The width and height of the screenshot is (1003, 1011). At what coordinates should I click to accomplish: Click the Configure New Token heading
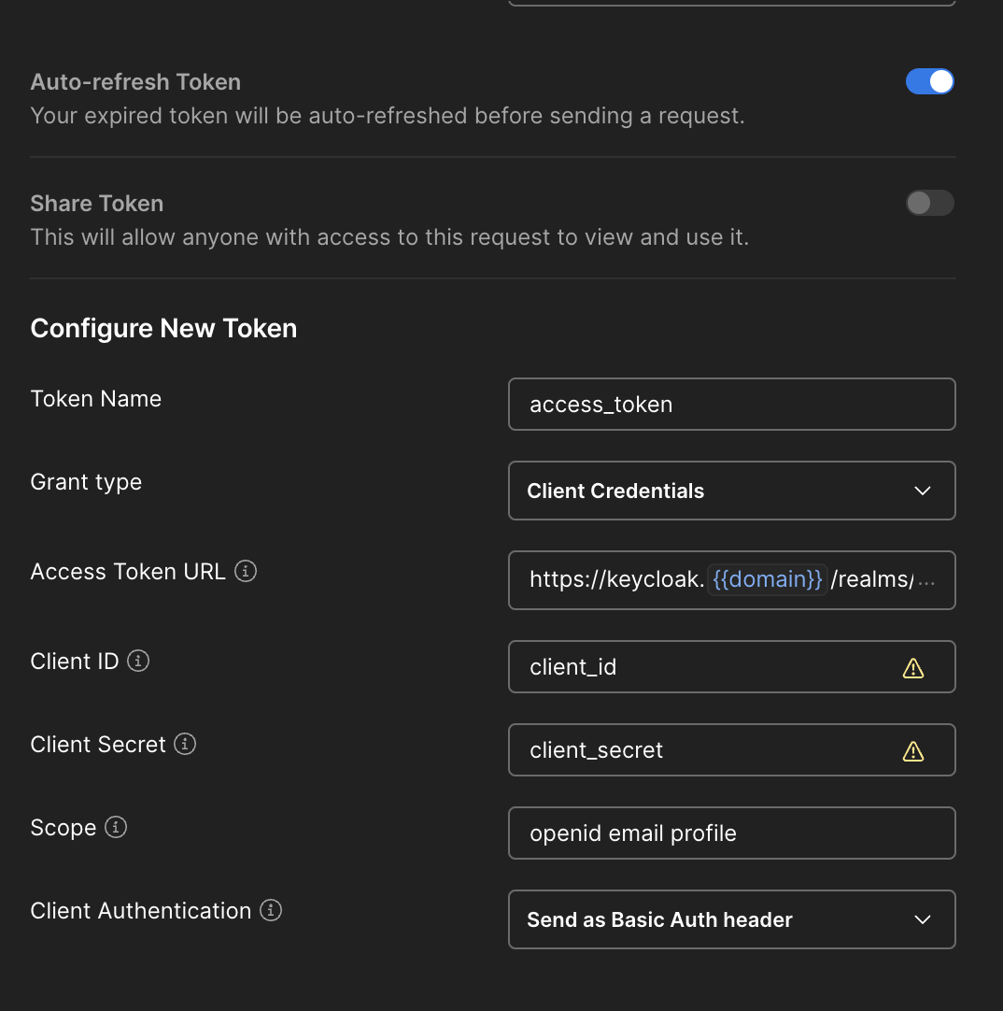tap(163, 329)
